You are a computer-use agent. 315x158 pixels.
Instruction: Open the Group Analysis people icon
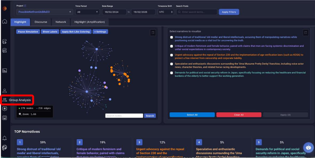point(5,100)
